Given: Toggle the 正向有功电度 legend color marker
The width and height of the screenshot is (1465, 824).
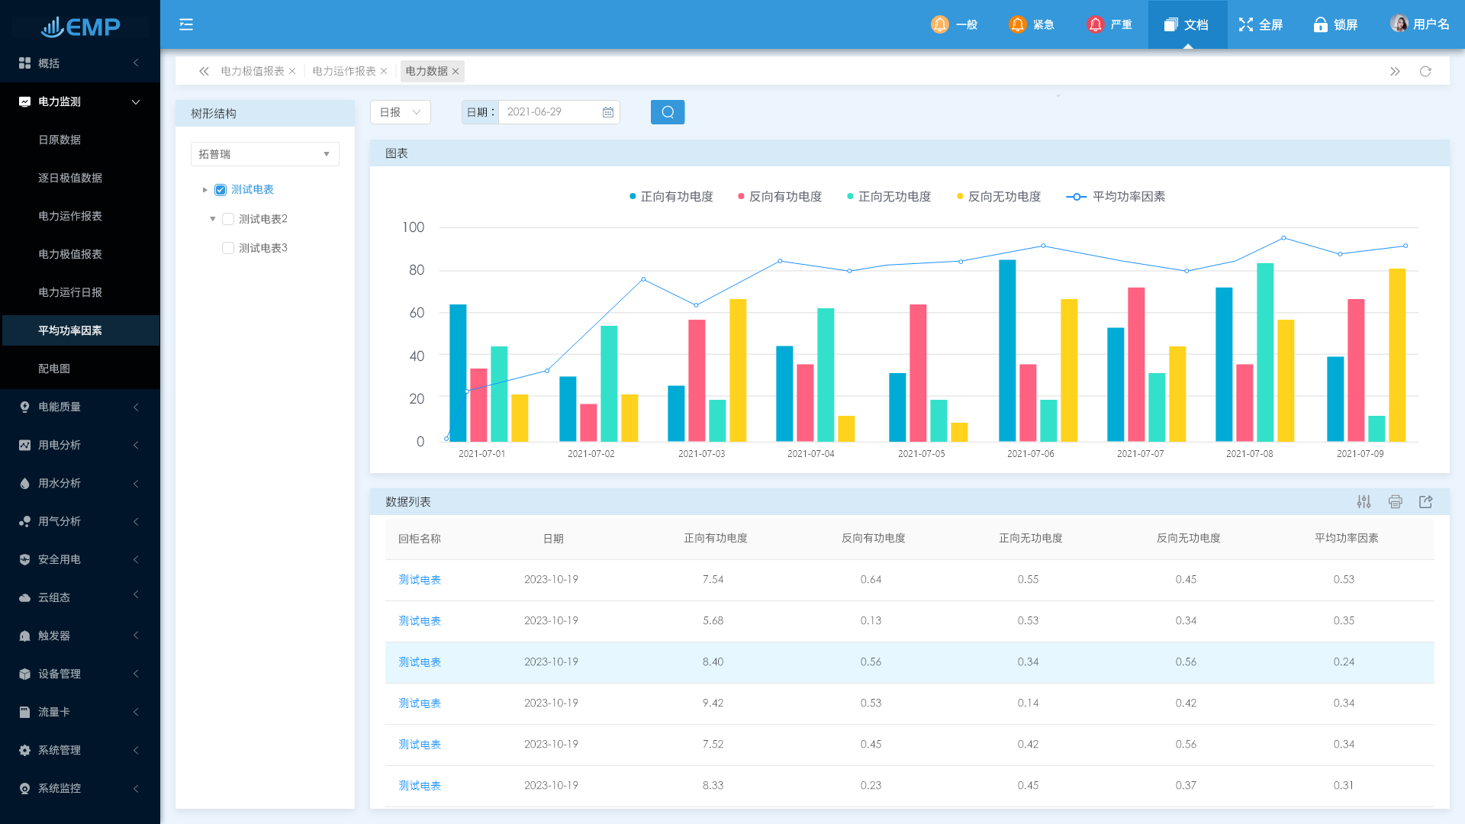Looking at the screenshot, I should [633, 197].
